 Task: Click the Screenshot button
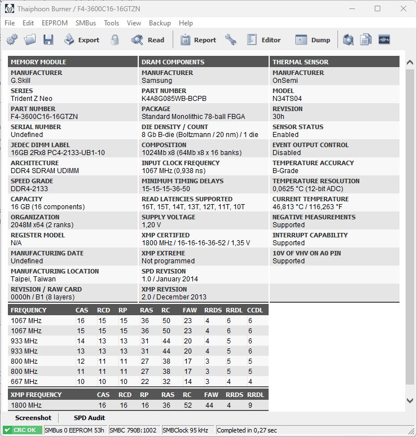(33, 418)
